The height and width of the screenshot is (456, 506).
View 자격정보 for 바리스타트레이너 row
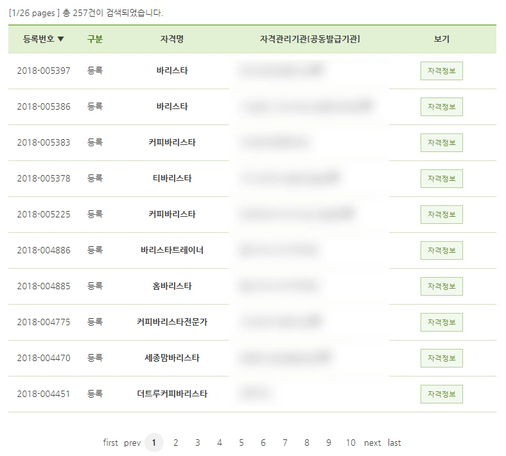pos(441,250)
